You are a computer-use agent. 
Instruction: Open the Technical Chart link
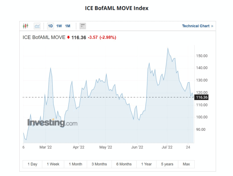pyautogui.click(x=196, y=26)
